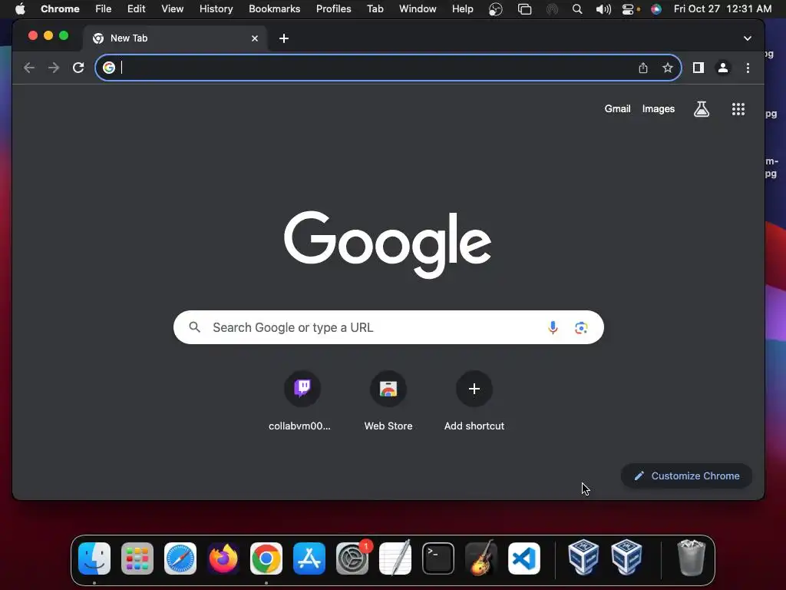Open App Store from the Dock
786x590 pixels.
tap(309, 559)
